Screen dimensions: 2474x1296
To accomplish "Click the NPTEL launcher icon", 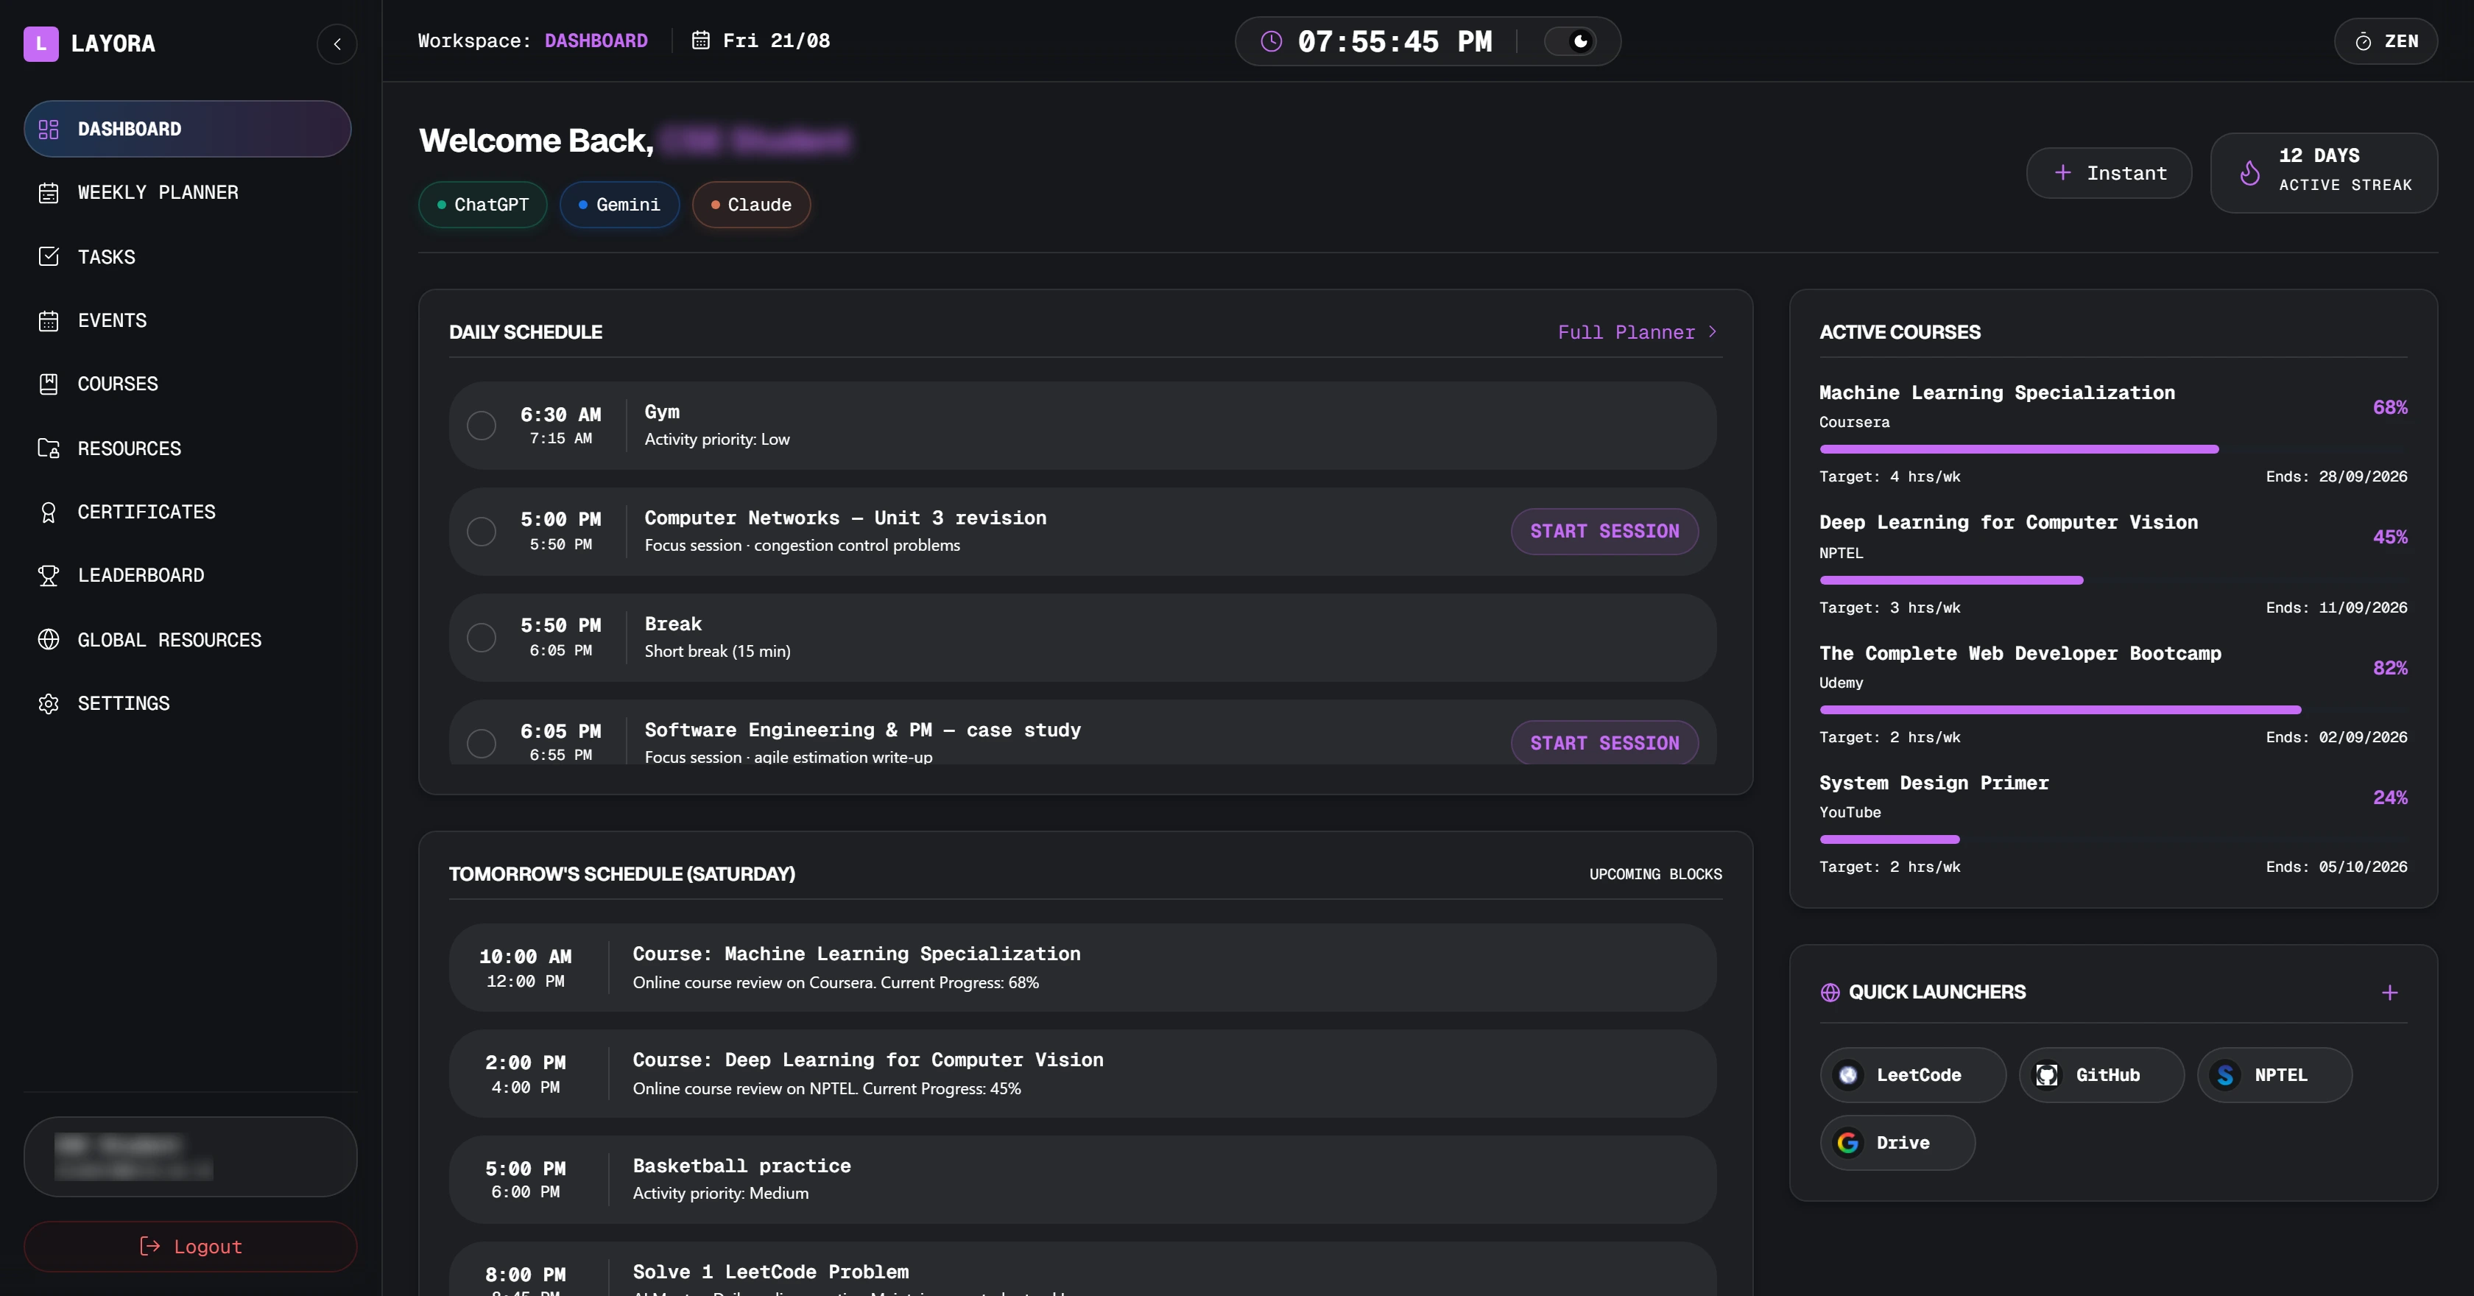I will click(x=2225, y=1075).
